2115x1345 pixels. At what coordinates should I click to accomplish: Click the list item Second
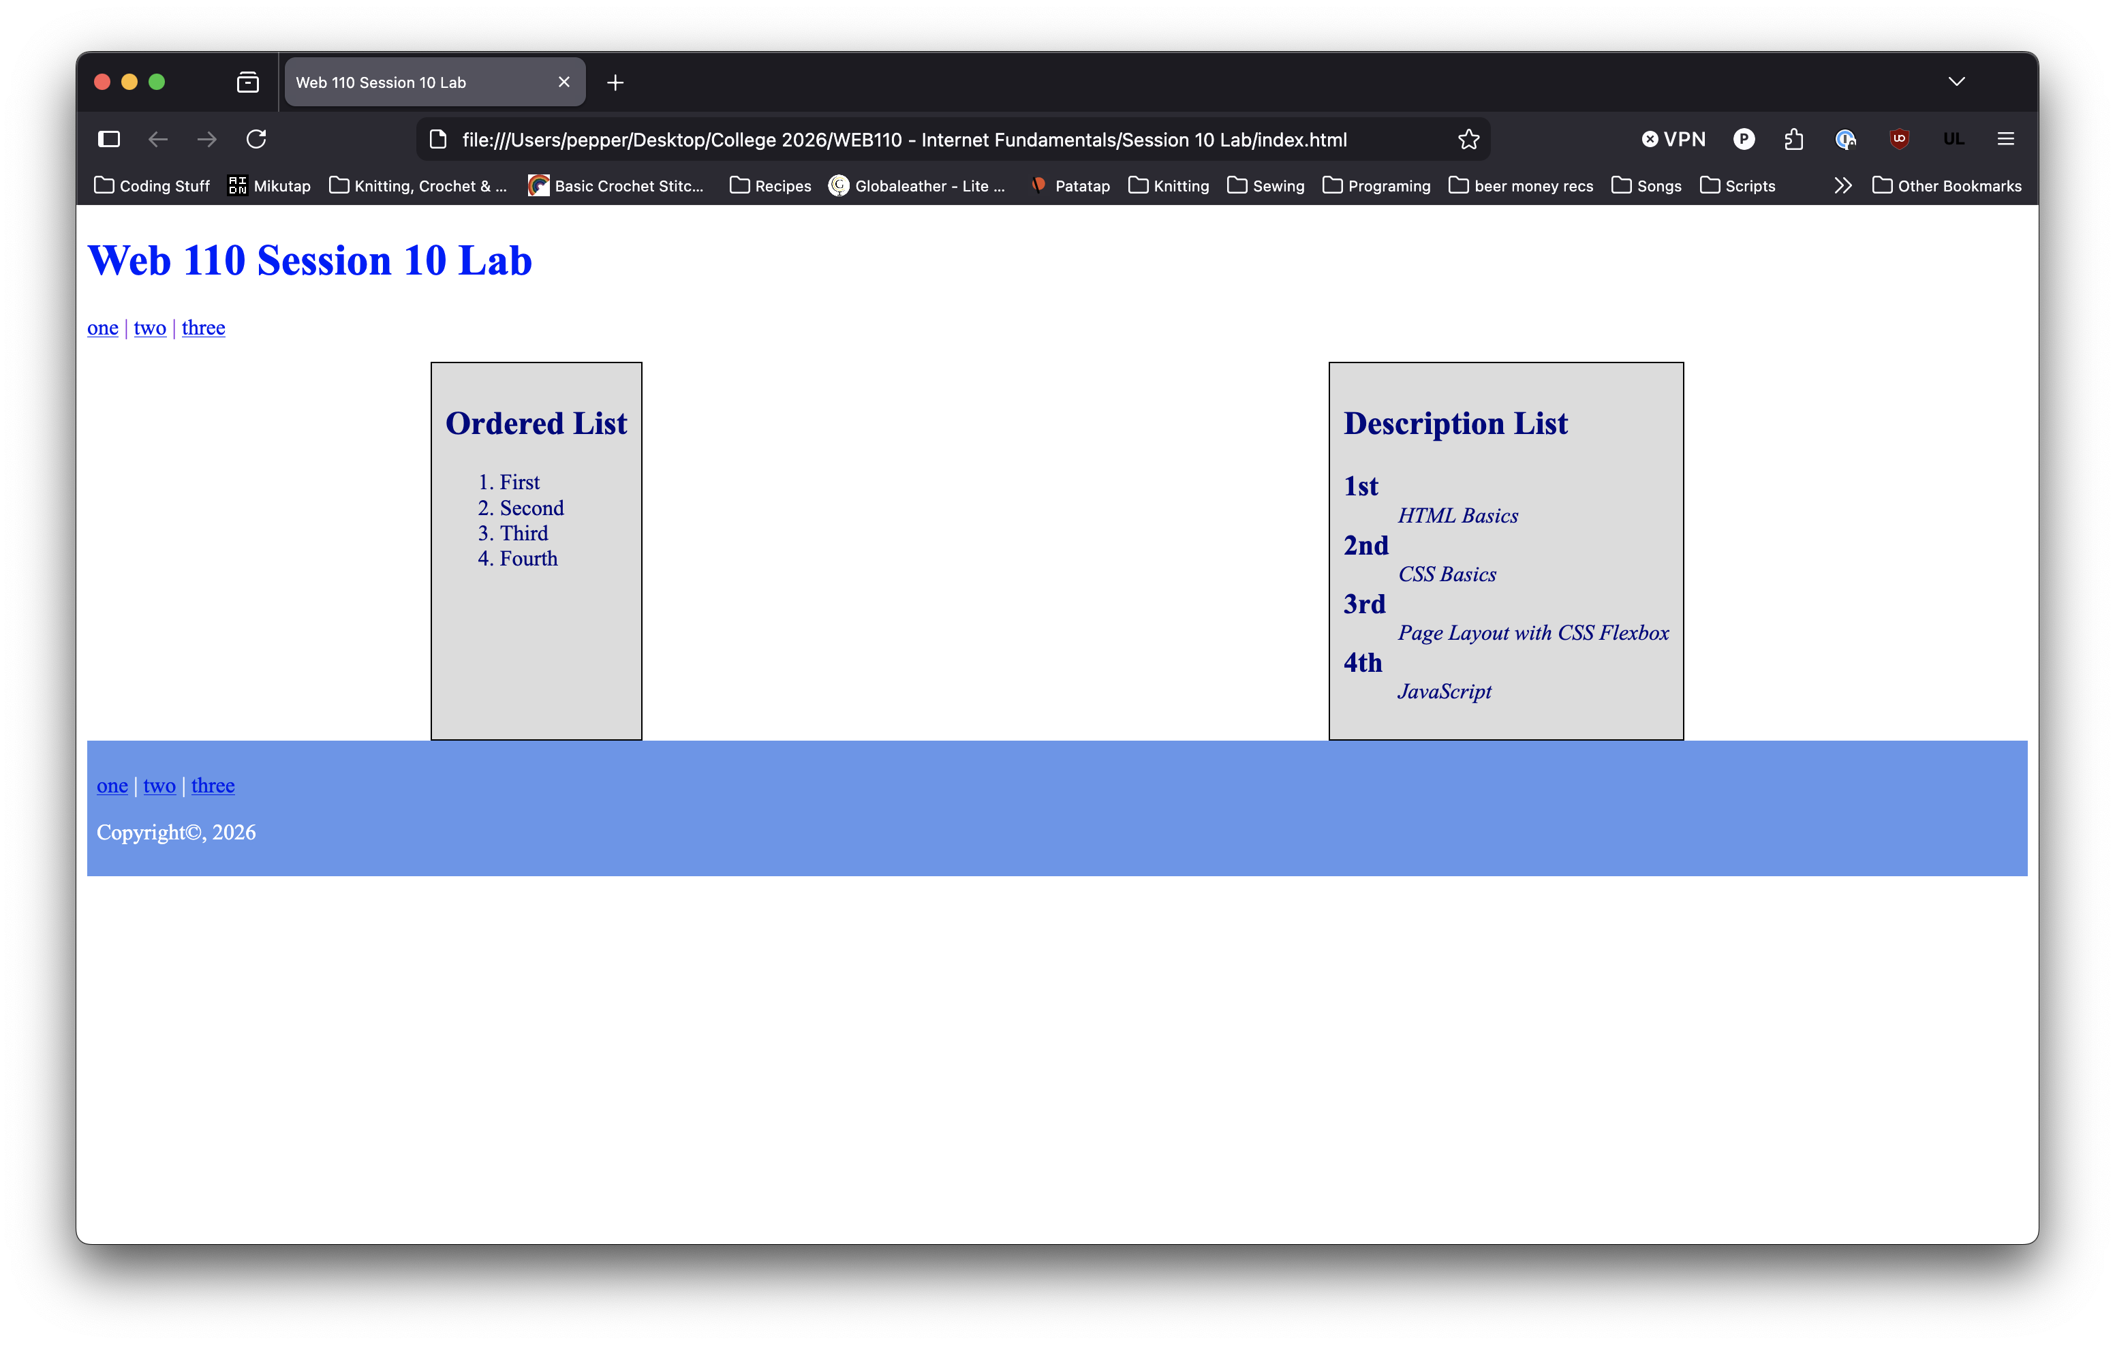pyautogui.click(x=532, y=508)
